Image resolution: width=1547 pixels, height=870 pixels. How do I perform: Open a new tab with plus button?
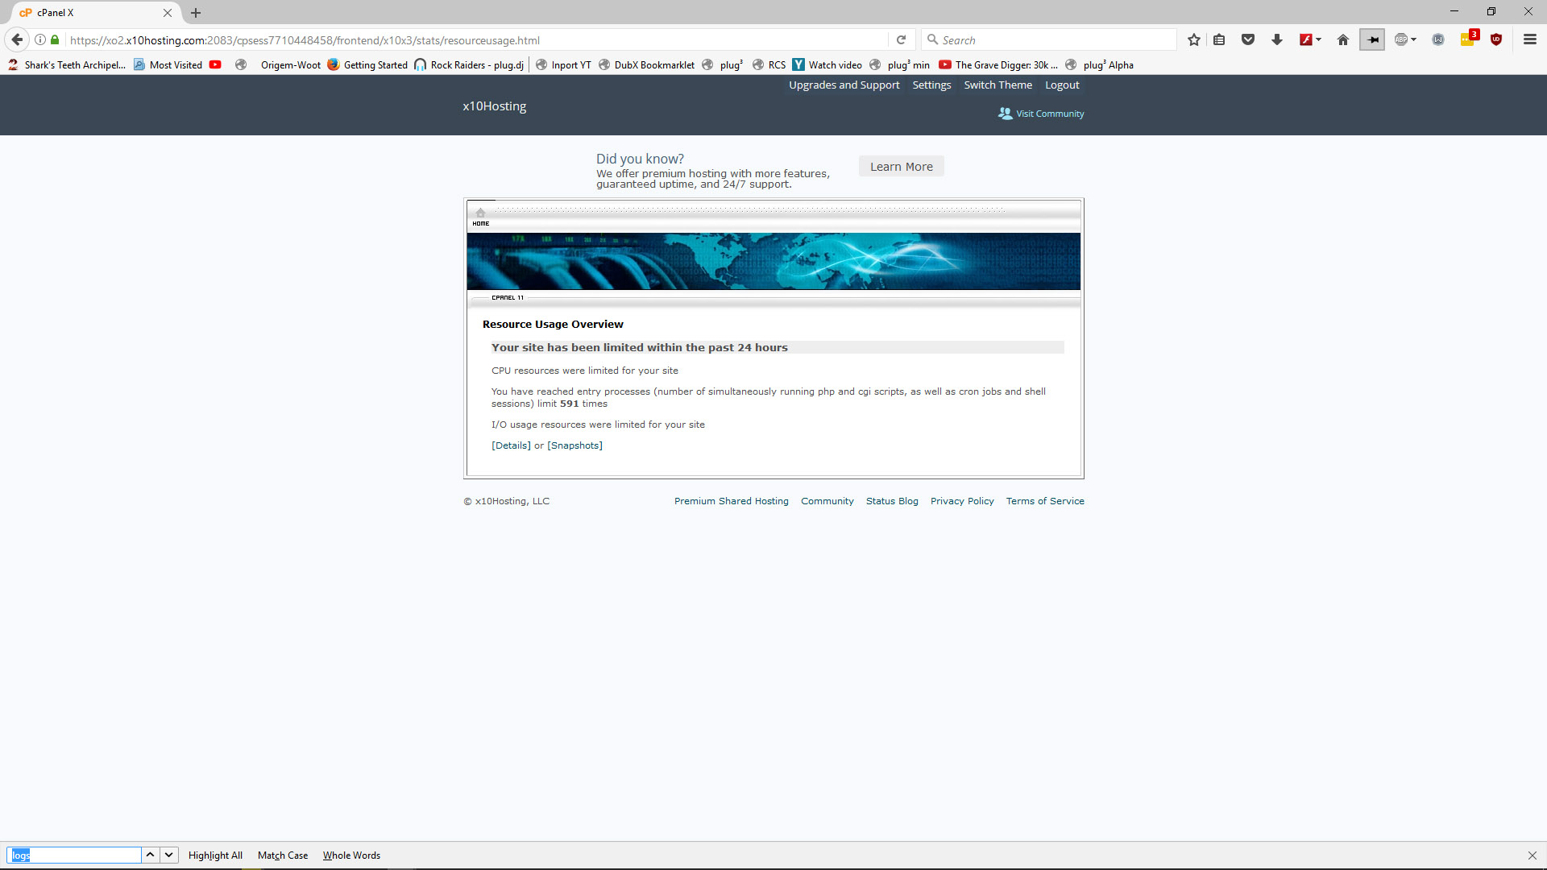pos(196,13)
